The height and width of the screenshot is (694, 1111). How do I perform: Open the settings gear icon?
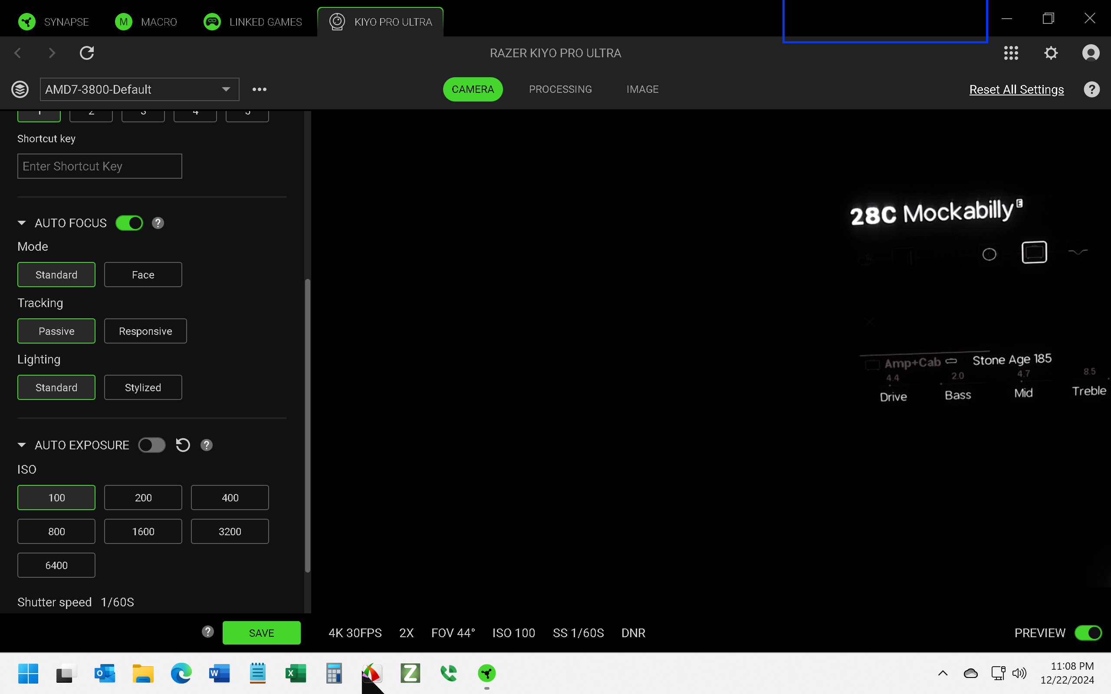pyautogui.click(x=1051, y=53)
